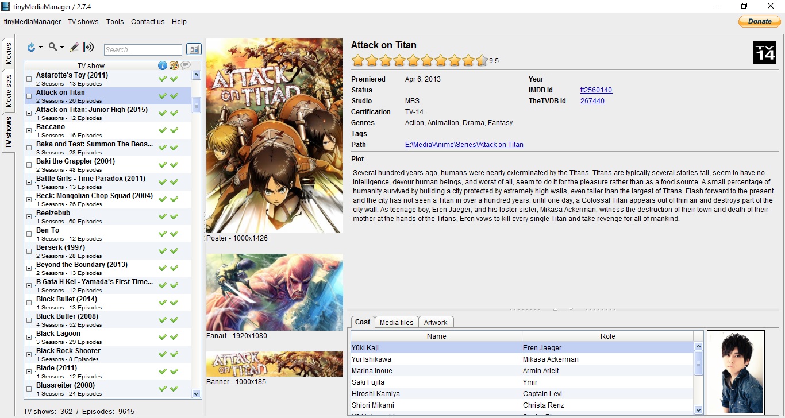785x418 pixels.
Task: Click the Search text field
Action: point(143,50)
